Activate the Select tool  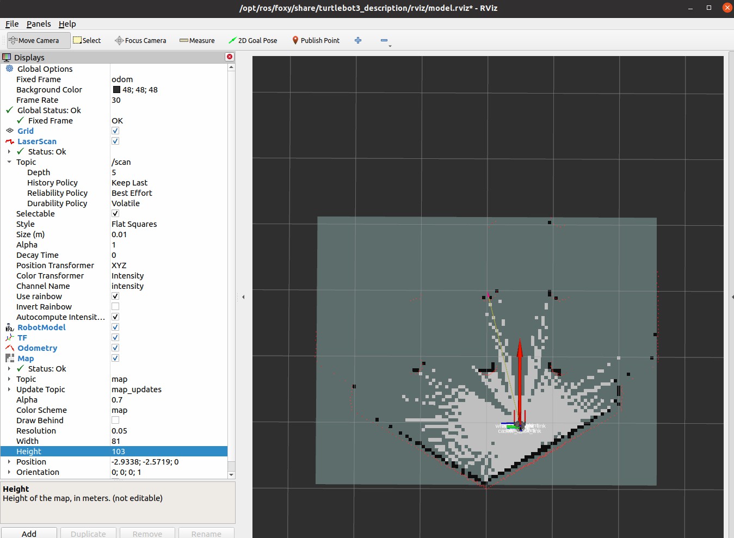(x=87, y=40)
